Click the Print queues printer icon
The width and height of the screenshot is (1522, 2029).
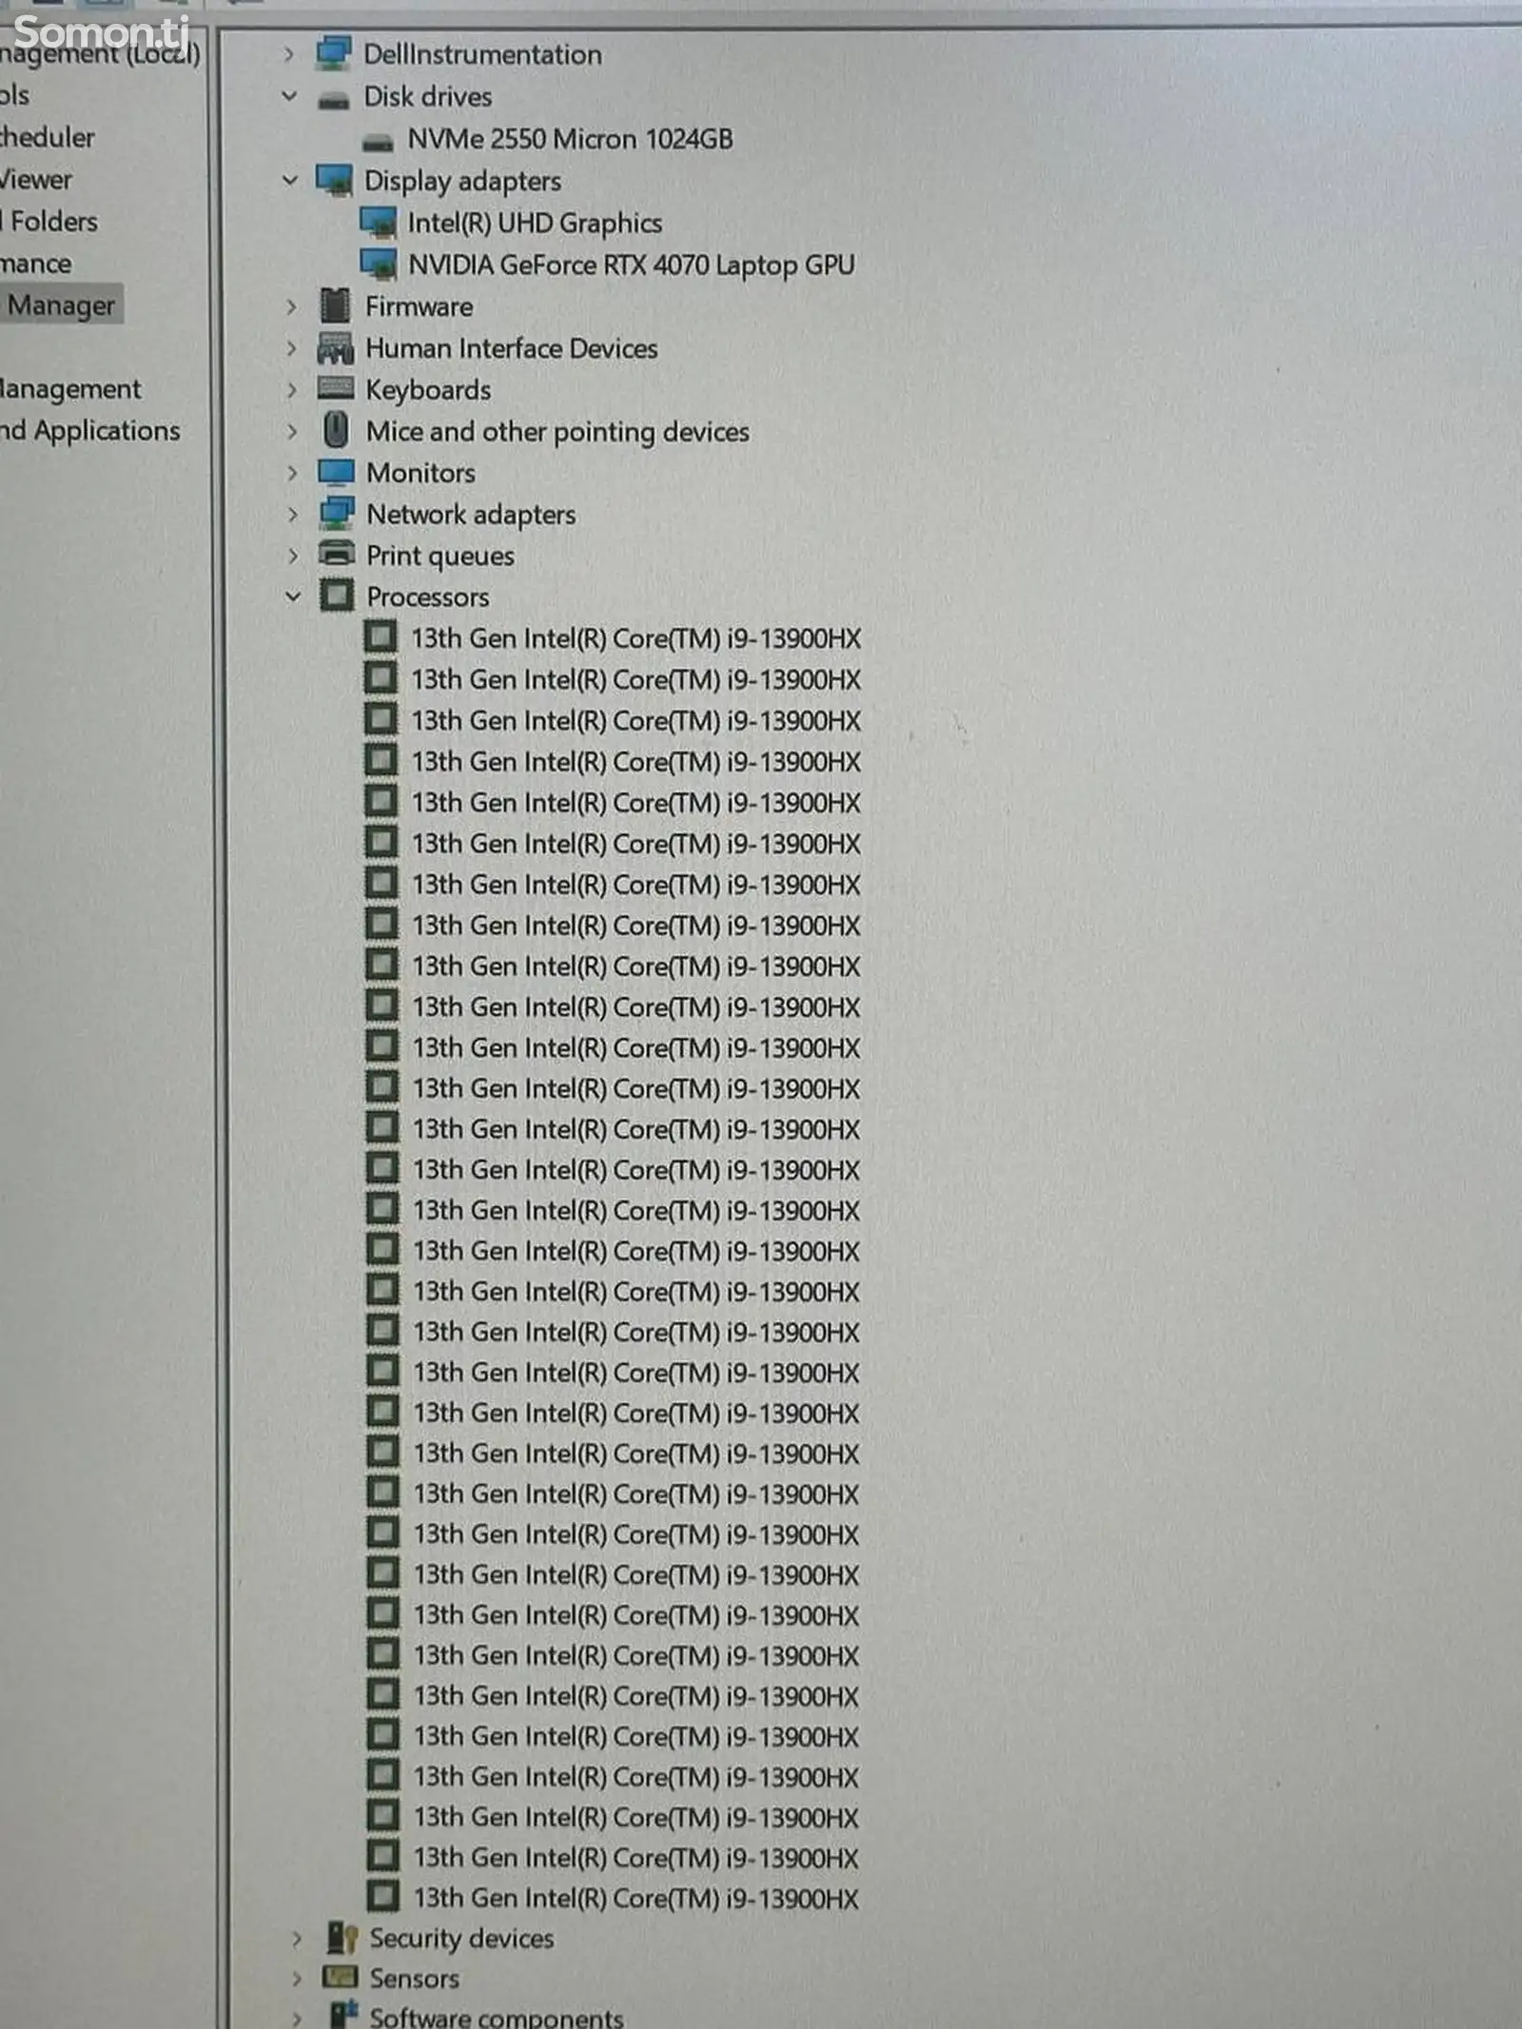click(337, 553)
